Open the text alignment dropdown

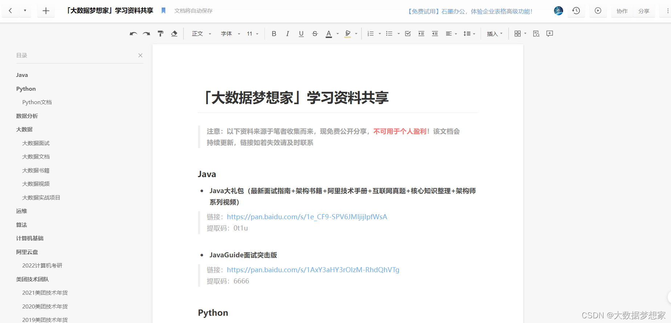(x=451, y=34)
